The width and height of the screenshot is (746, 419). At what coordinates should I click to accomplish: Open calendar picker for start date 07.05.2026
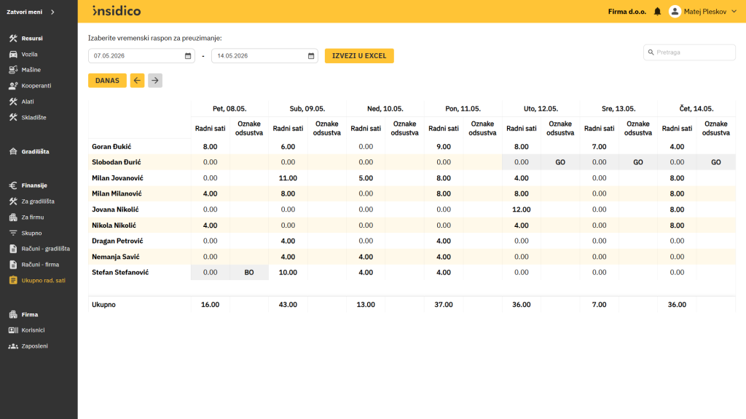click(x=188, y=56)
